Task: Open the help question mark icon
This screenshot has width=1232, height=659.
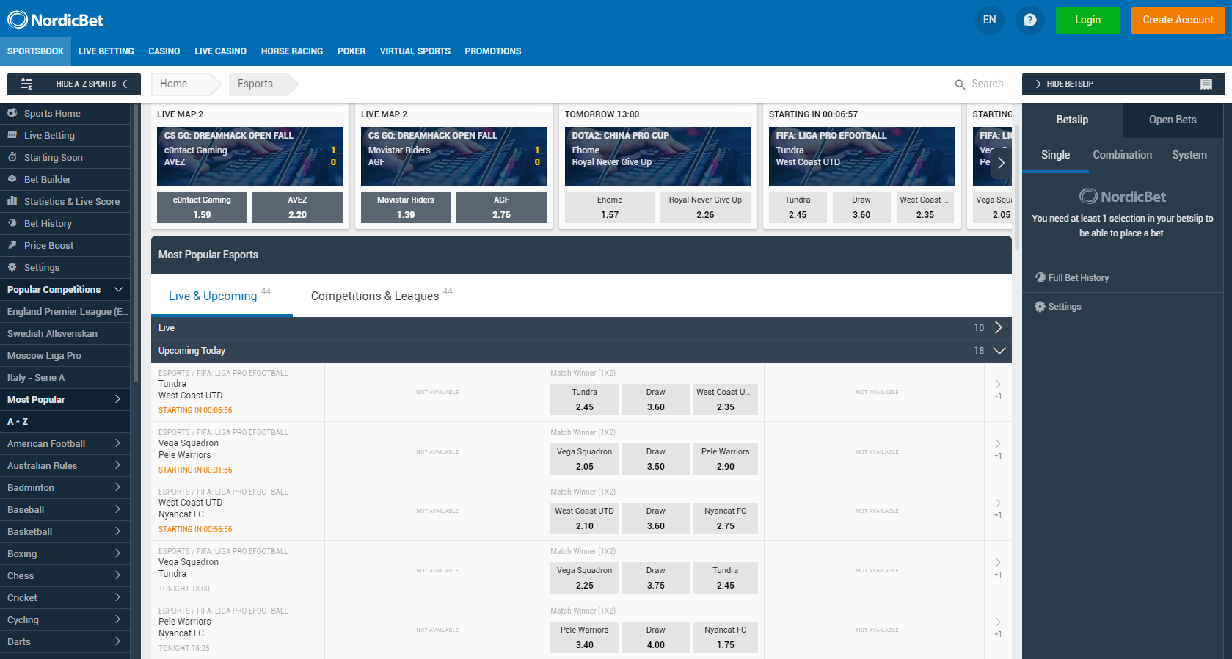Action: (x=1029, y=20)
